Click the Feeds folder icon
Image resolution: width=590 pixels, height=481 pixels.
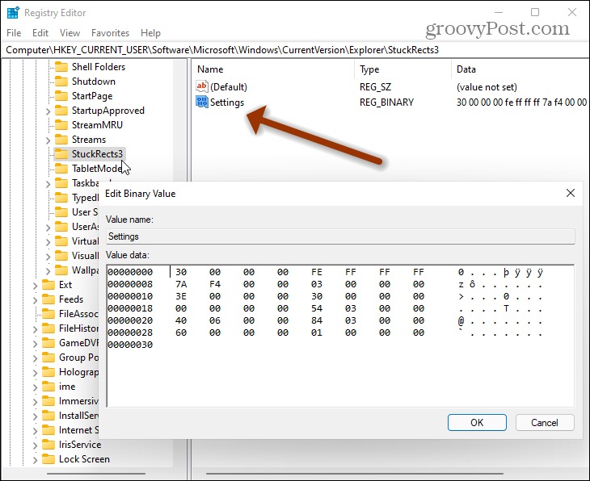48,299
